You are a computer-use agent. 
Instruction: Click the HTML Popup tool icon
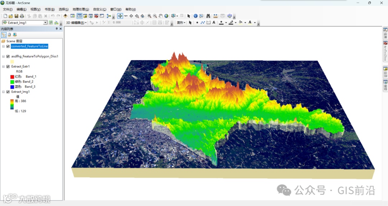click(201, 16)
